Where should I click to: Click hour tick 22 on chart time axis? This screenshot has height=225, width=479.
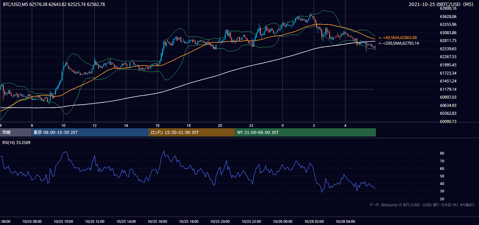251,125
